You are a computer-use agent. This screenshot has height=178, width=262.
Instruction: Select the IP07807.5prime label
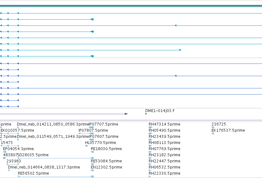point(93,130)
